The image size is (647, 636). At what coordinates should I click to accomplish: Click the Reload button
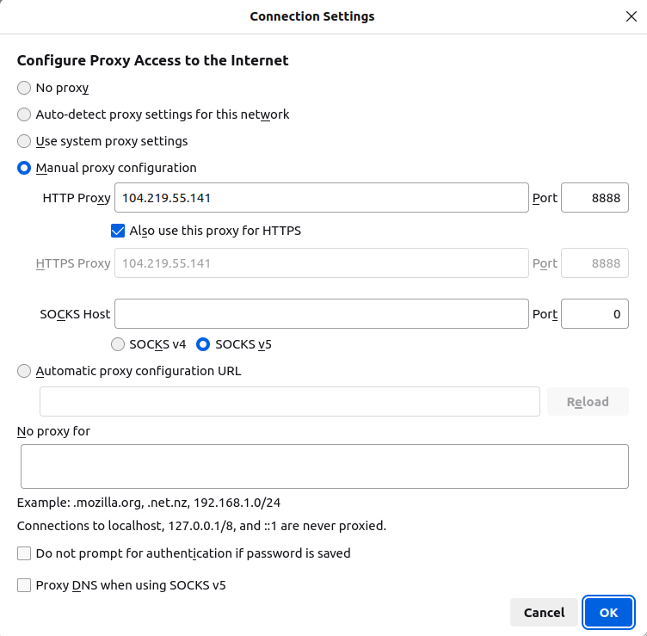point(588,402)
